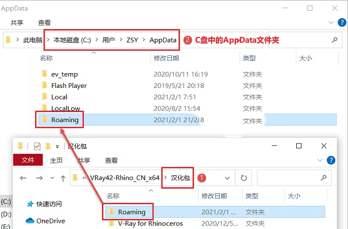
Task: Sort by 名称 column in 汉化包 window
Action: [x=113, y=196]
